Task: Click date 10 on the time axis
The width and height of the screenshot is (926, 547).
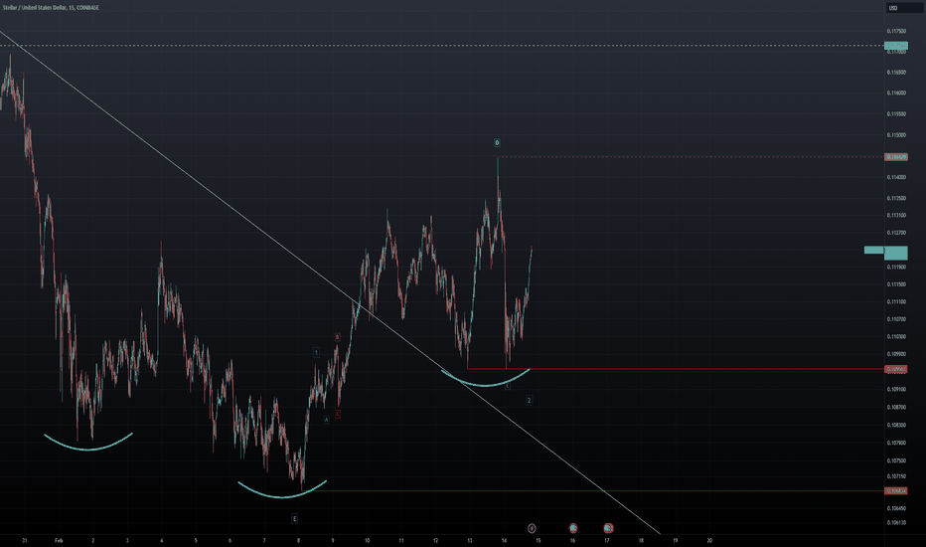Action: tap(367, 540)
